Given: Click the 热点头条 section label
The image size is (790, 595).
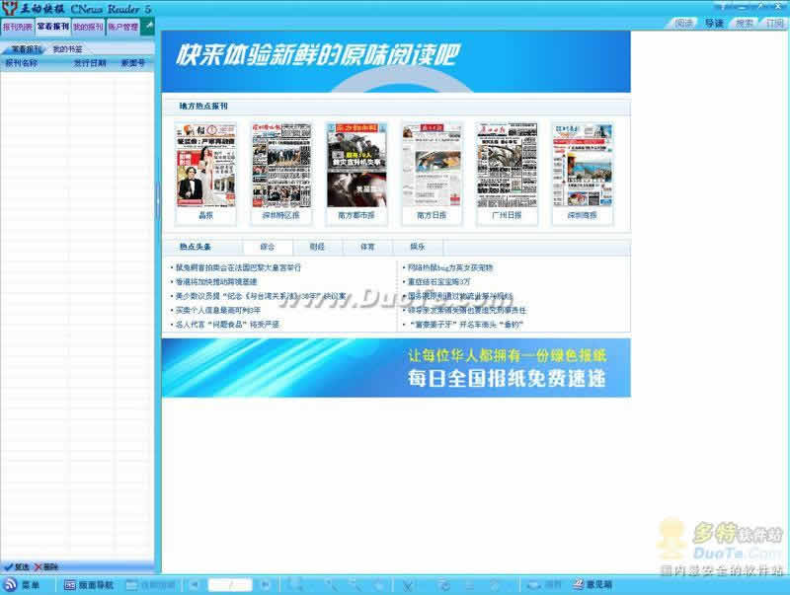Looking at the screenshot, I should click(195, 247).
